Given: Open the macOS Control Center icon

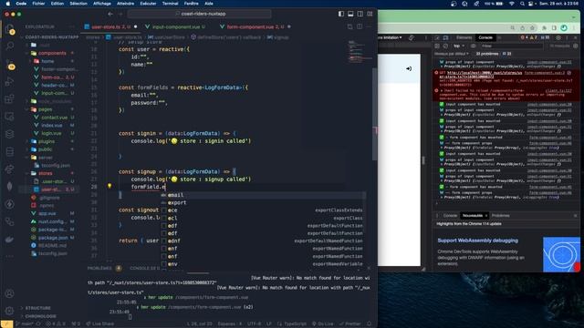Looking at the screenshot, I should [x=531, y=4].
